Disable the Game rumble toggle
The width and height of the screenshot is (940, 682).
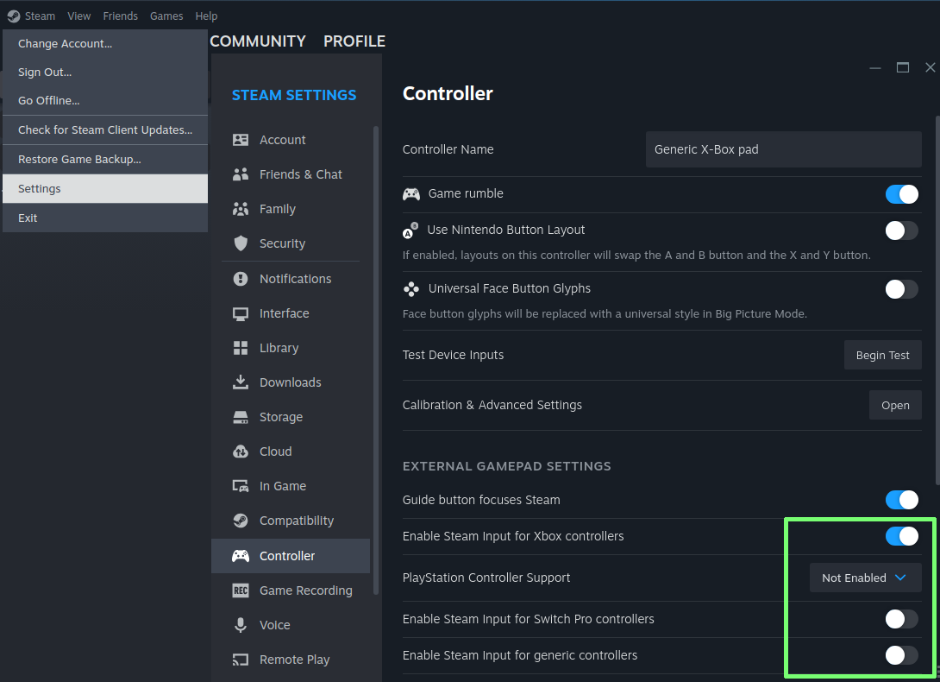tap(901, 194)
